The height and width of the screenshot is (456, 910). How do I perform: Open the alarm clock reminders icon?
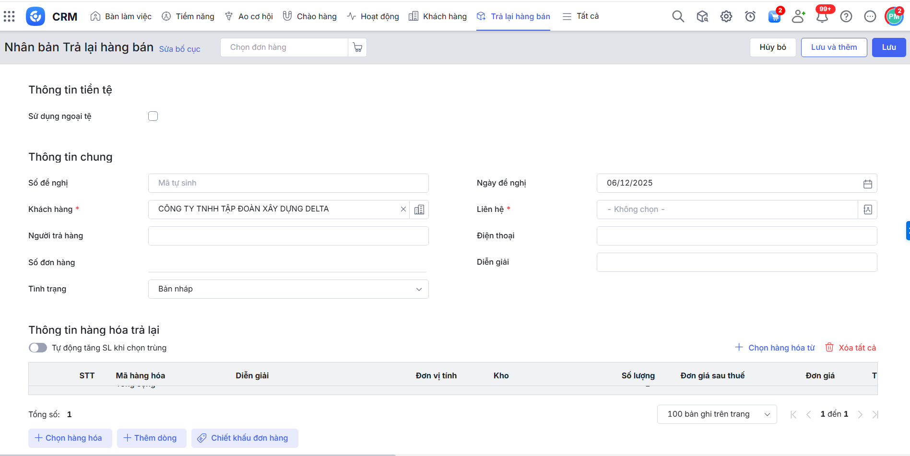750,16
